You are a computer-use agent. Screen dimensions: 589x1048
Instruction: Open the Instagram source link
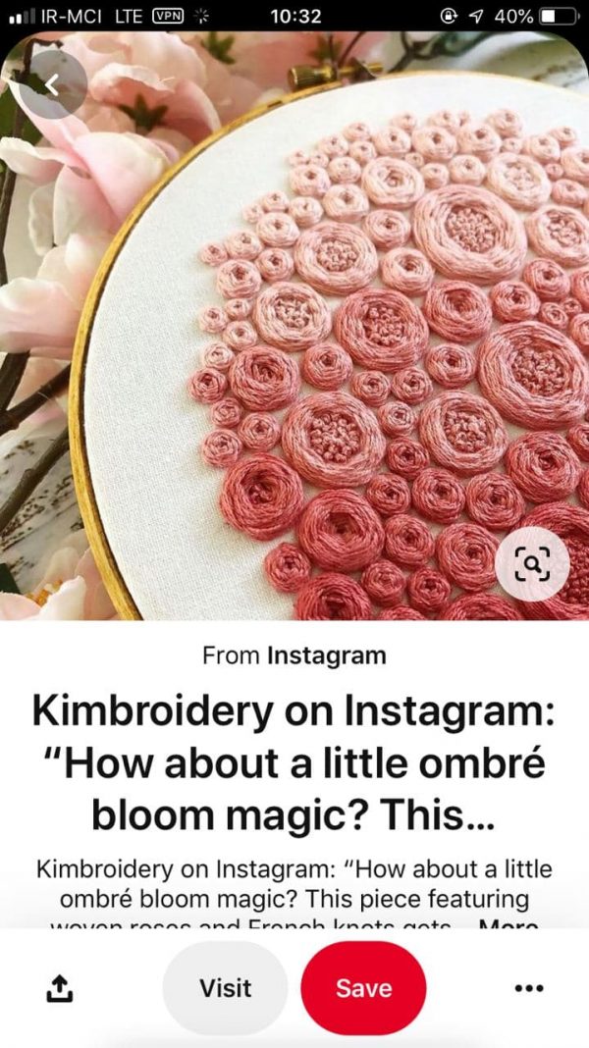[326, 655]
